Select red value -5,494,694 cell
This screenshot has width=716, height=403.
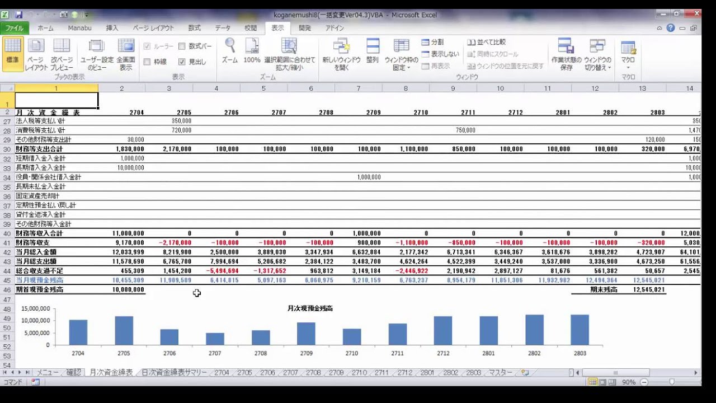click(x=224, y=270)
